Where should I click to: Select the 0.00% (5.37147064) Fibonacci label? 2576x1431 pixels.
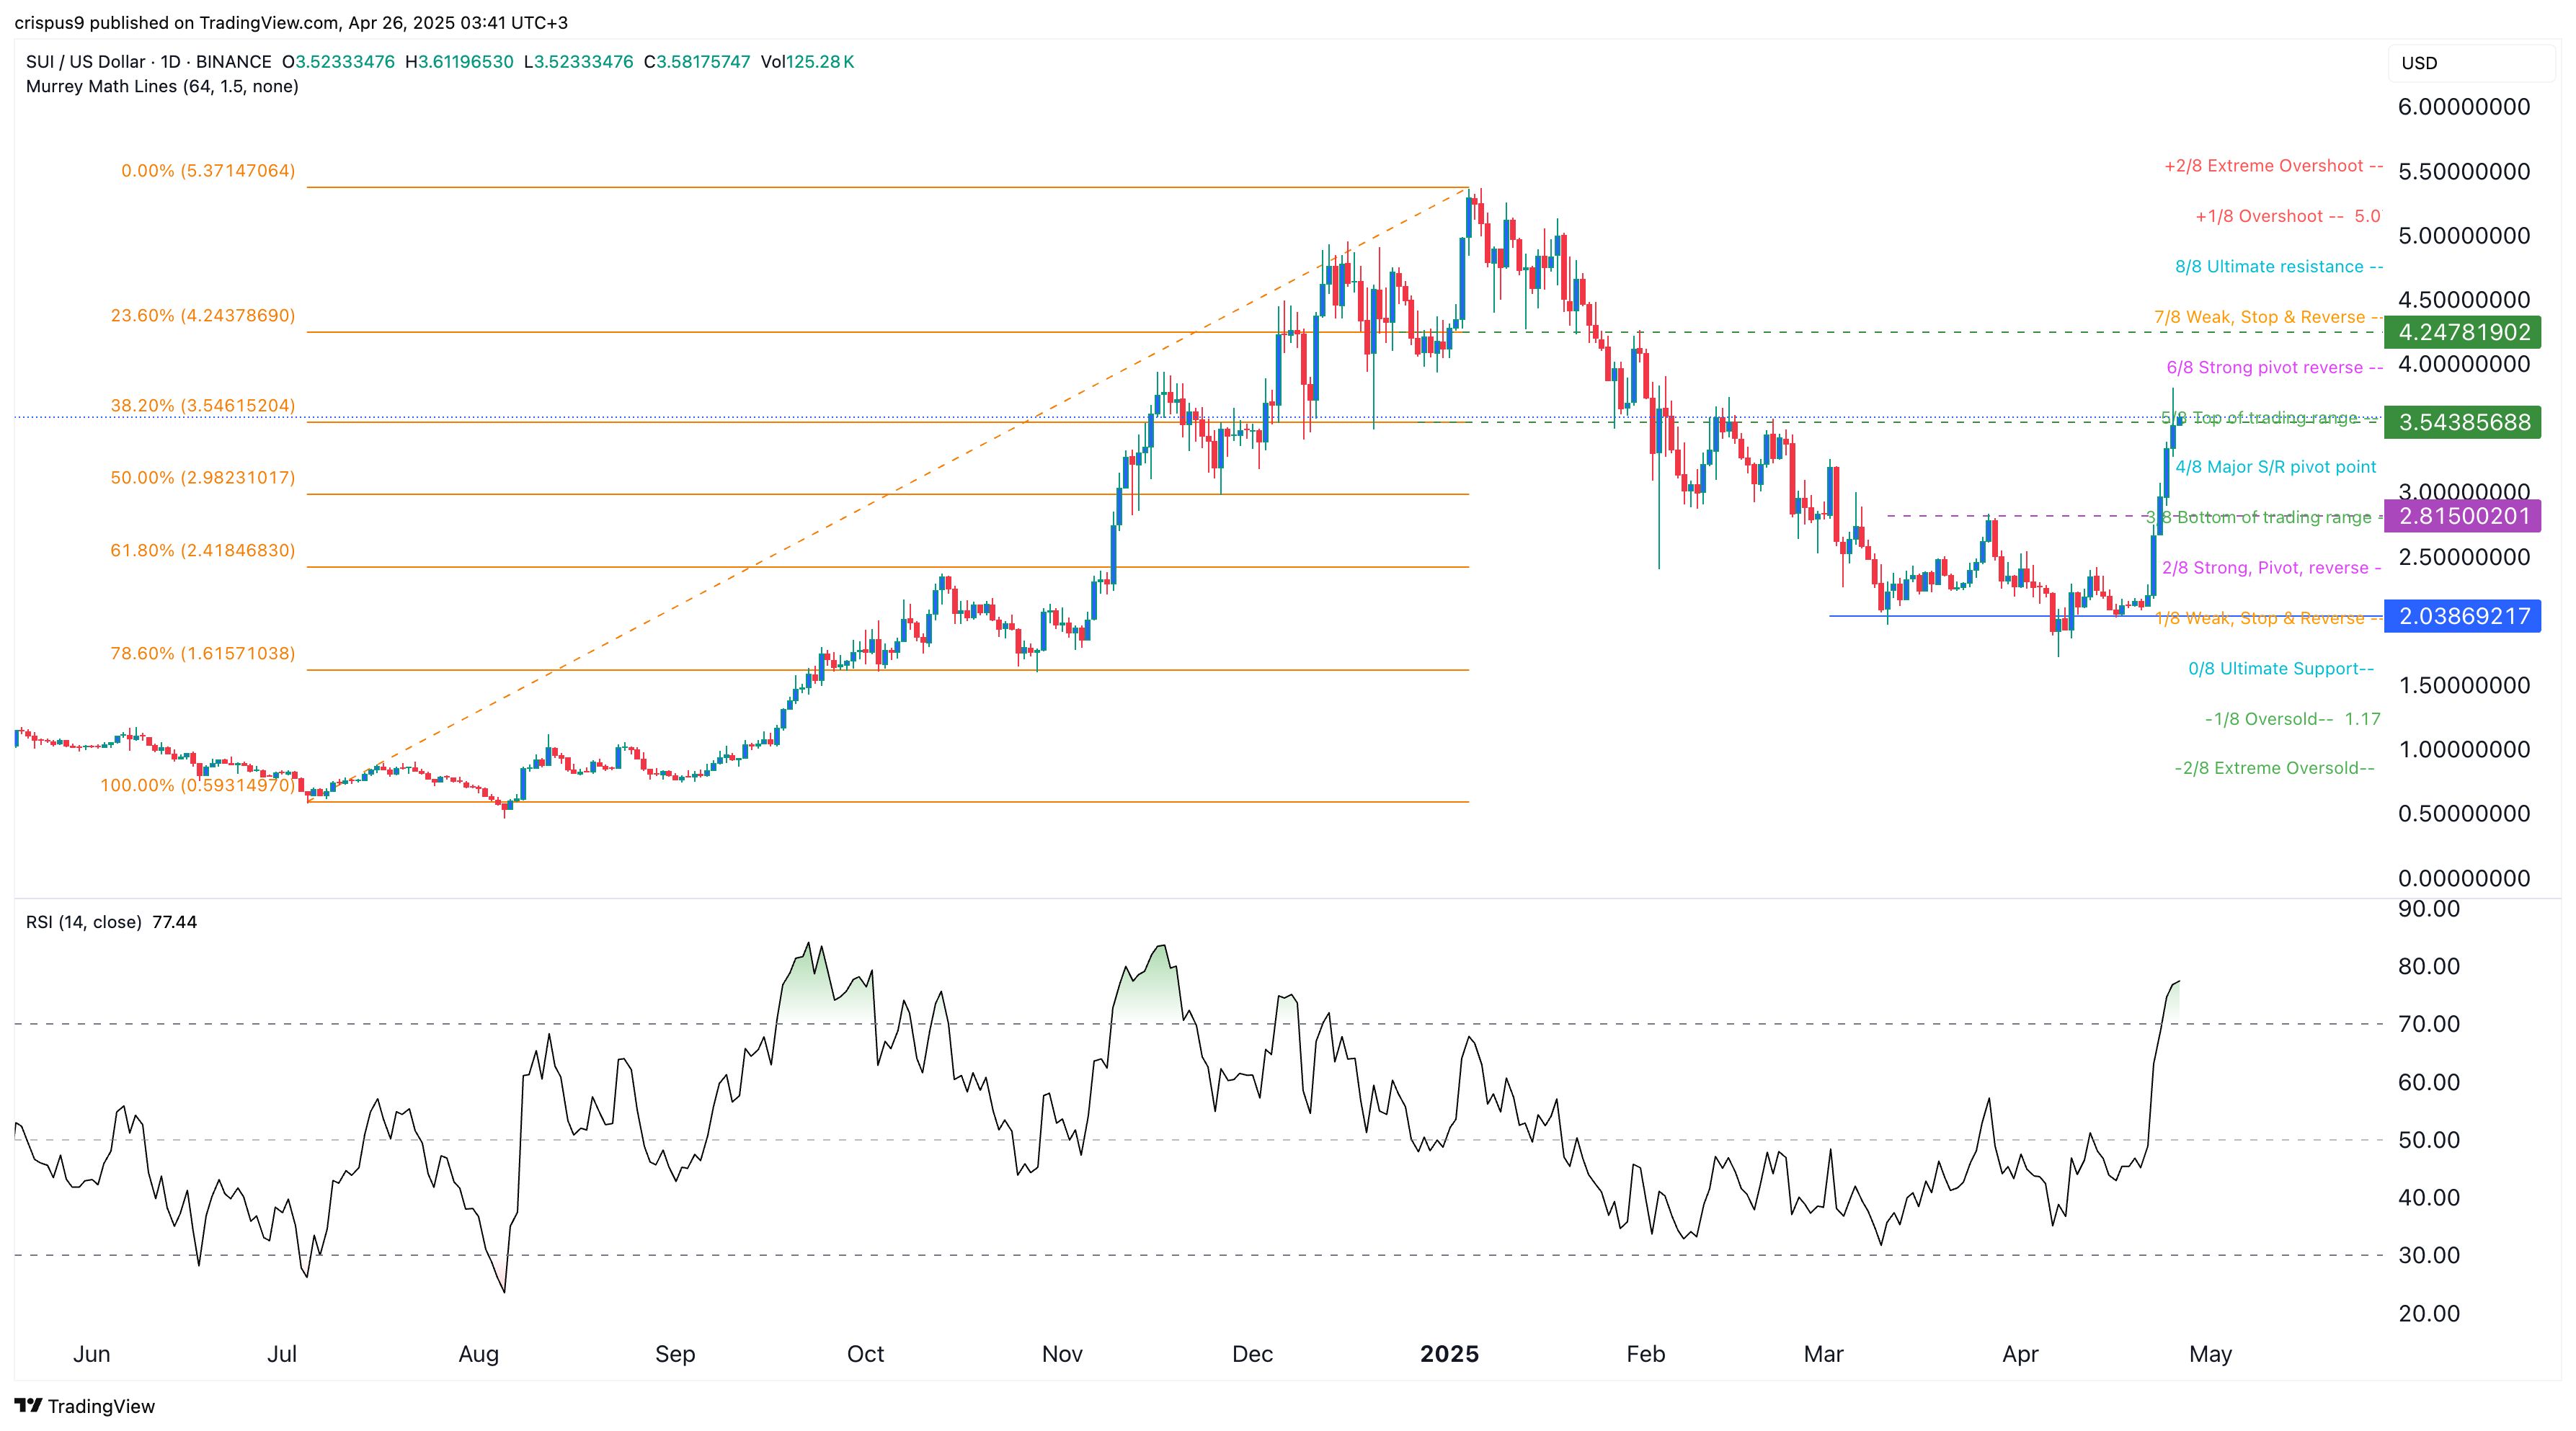(208, 171)
